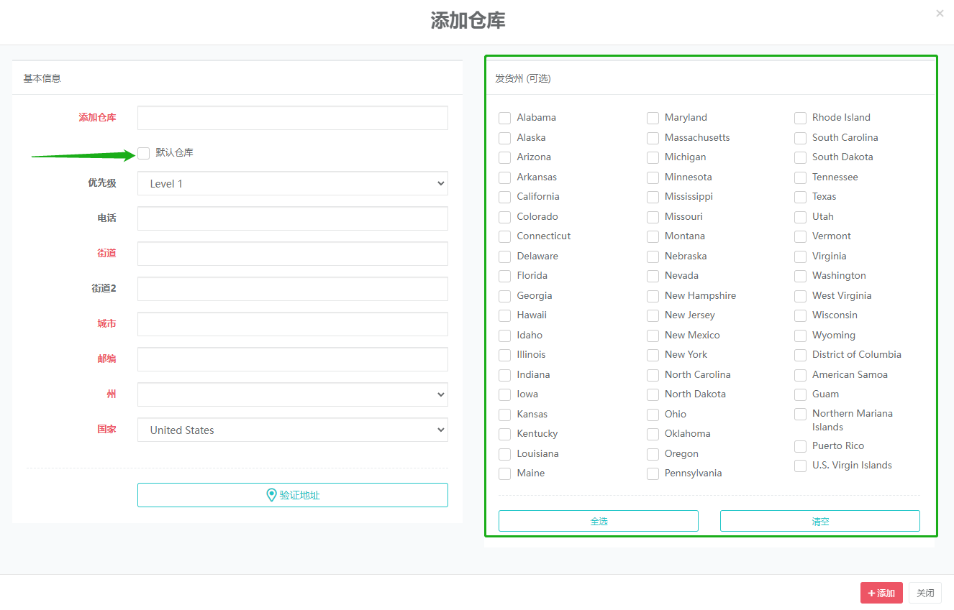Screen dimensions: 954x610
Task: Close the 添加仓库 dialog with the X
Action: click(x=940, y=13)
